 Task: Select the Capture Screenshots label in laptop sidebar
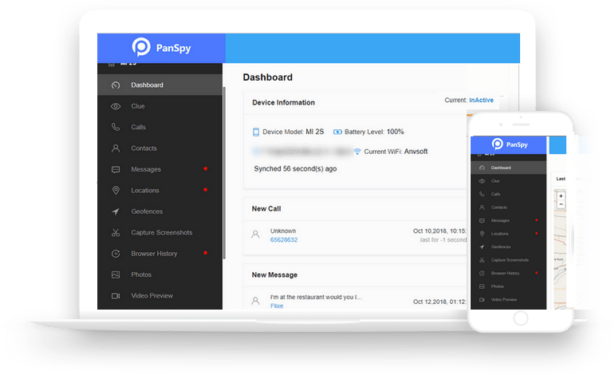[x=162, y=233]
